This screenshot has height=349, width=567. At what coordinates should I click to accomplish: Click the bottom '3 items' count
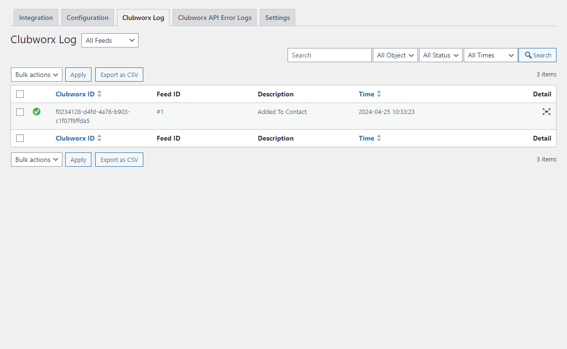[547, 160]
